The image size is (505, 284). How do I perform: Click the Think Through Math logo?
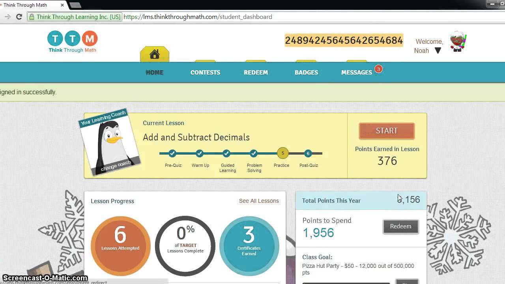pyautogui.click(x=72, y=41)
